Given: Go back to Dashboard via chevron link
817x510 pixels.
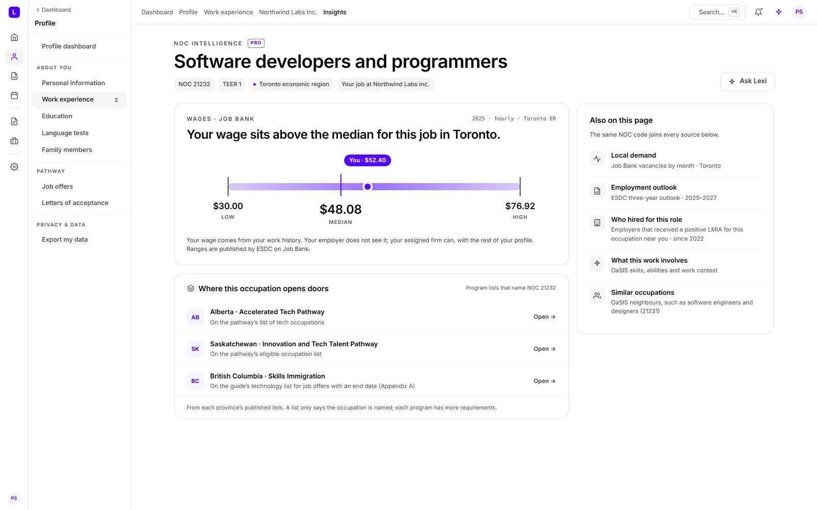Looking at the screenshot, I should 53,10.
